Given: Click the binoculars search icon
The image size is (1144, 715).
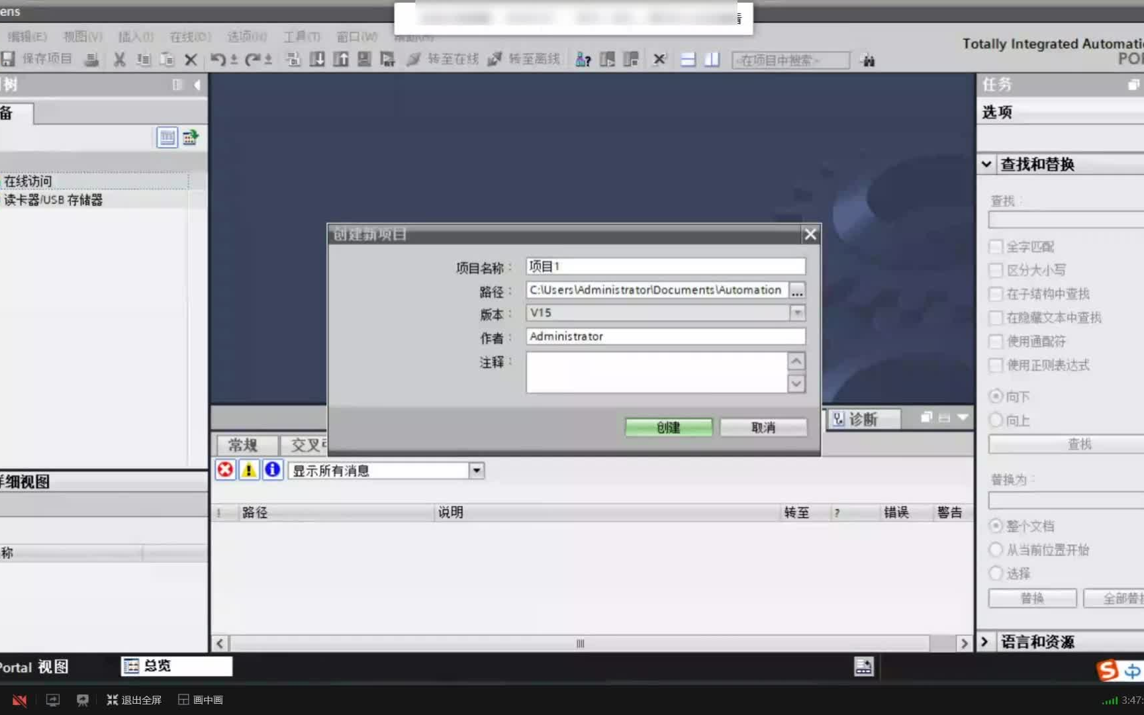Looking at the screenshot, I should 868,60.
